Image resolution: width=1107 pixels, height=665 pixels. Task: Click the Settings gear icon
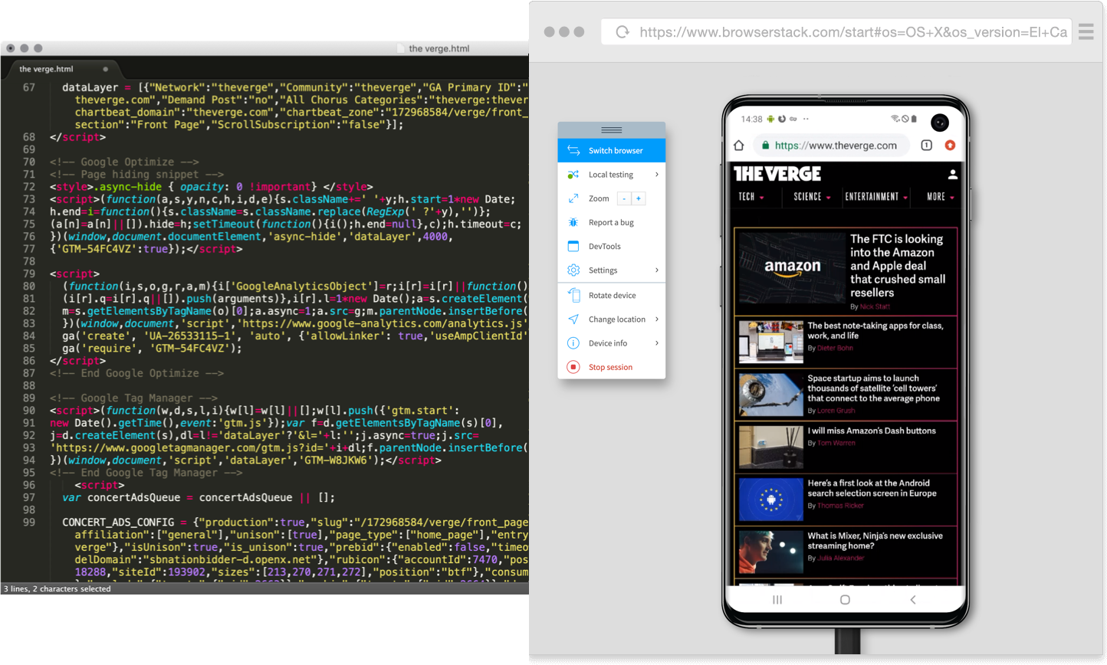click(x=573, y=270)
